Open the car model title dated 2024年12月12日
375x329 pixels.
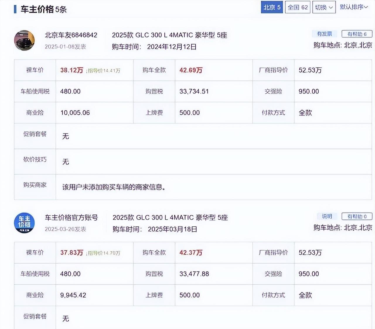click(169, 35)
